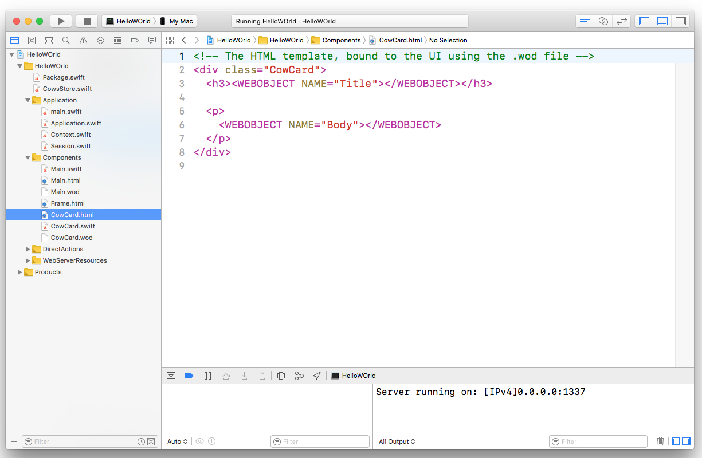This screenshot has width=702, height=458.
Task: Open the Symbol navigator tab
Action: [x=49, y=40]
